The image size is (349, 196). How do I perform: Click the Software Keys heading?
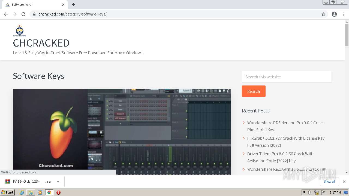tap(38, 76)
